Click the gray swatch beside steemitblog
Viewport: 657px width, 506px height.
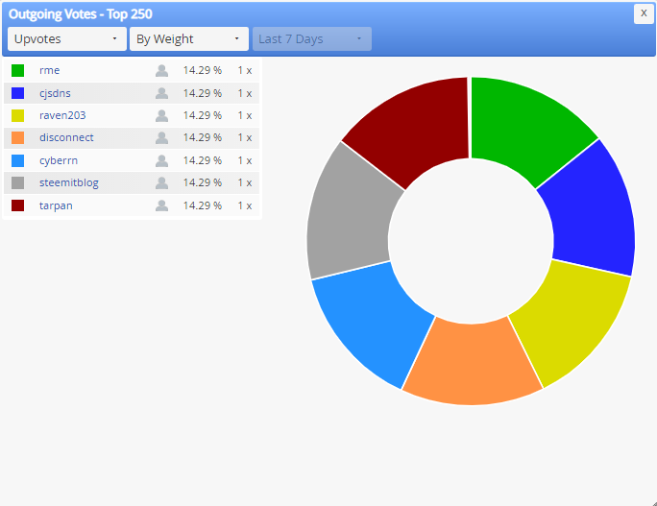(x=17, y=182)
